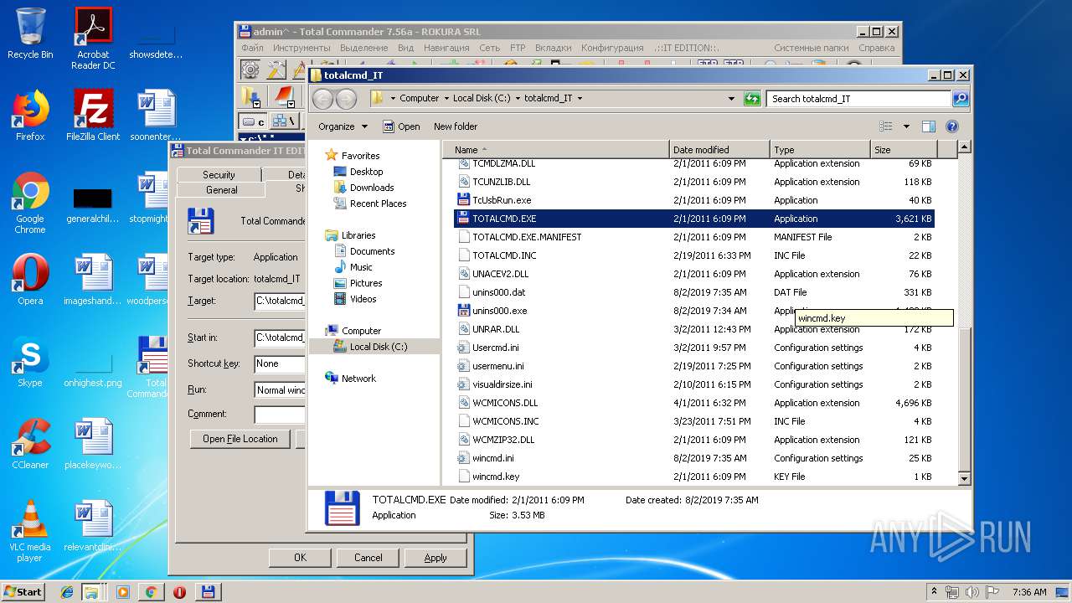Open Internet Explorer from taskbar

pyautogui.click(x=67, y=592)
